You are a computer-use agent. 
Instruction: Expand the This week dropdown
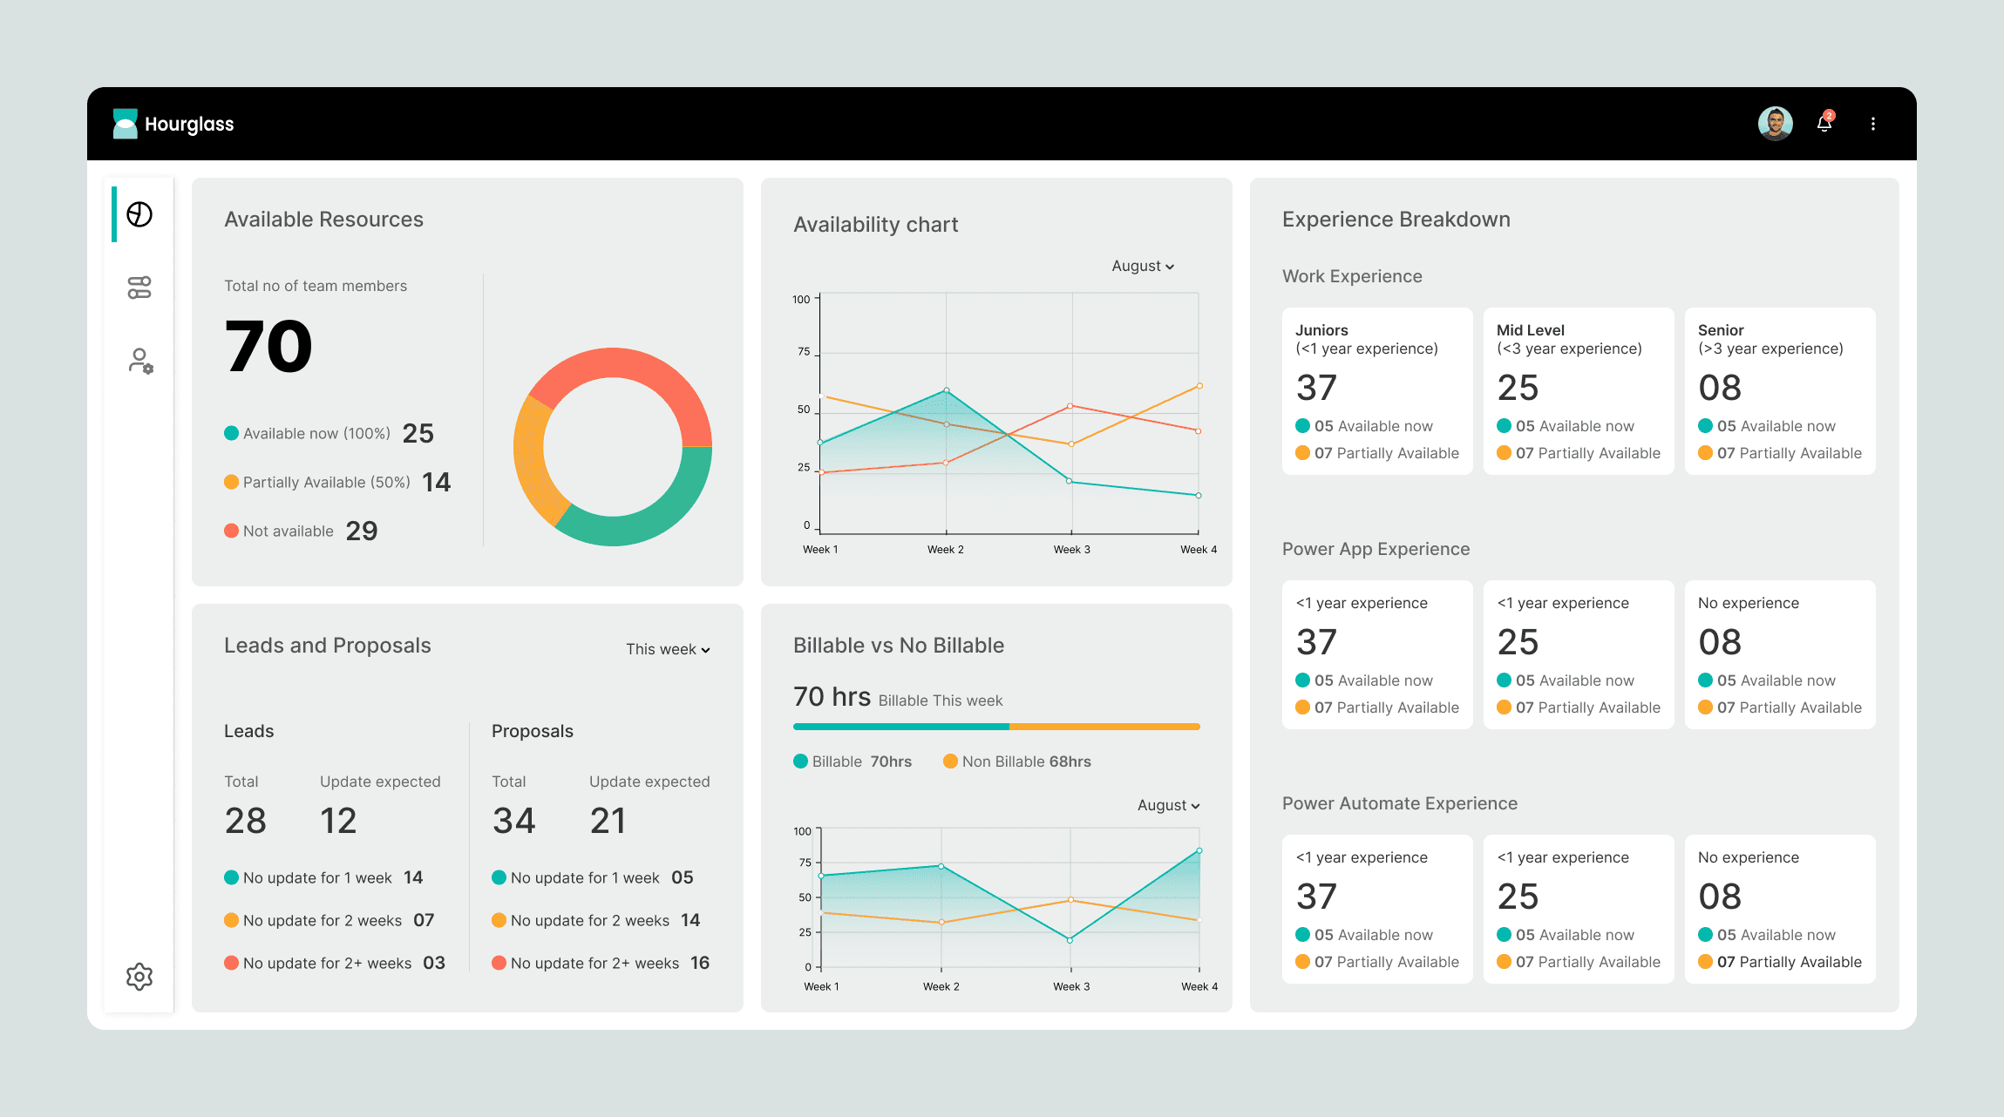point(668,649)
